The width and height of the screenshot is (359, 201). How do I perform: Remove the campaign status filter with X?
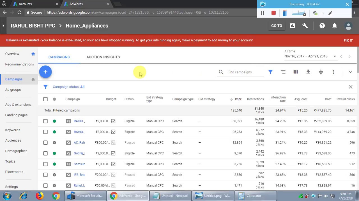pyautogui.click(x=351, y=87)
